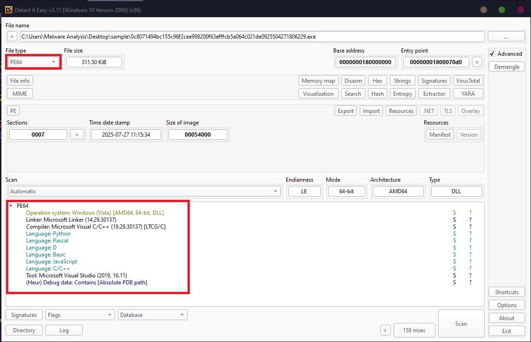Open File info
The width and height of the screenshot is (531, 342).
coord(20,81)
